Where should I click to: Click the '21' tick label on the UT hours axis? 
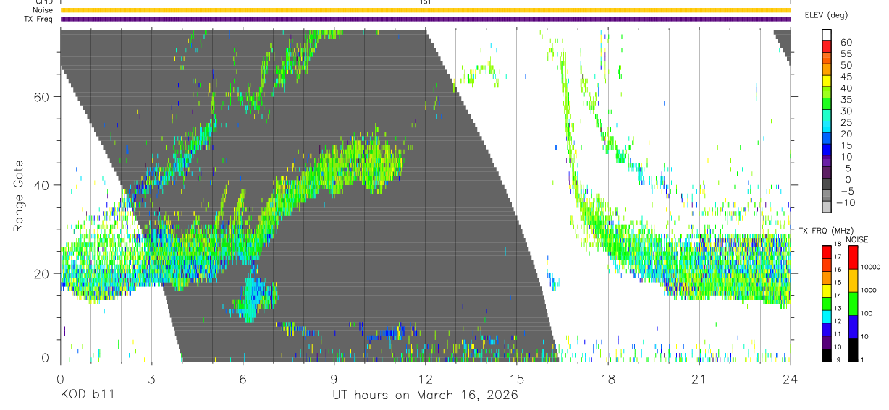tap(699, 379)
